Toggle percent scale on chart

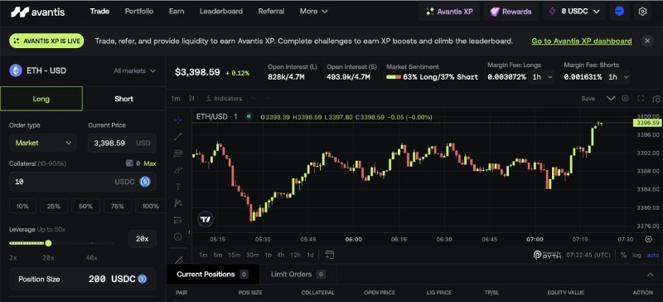point(624,255)
